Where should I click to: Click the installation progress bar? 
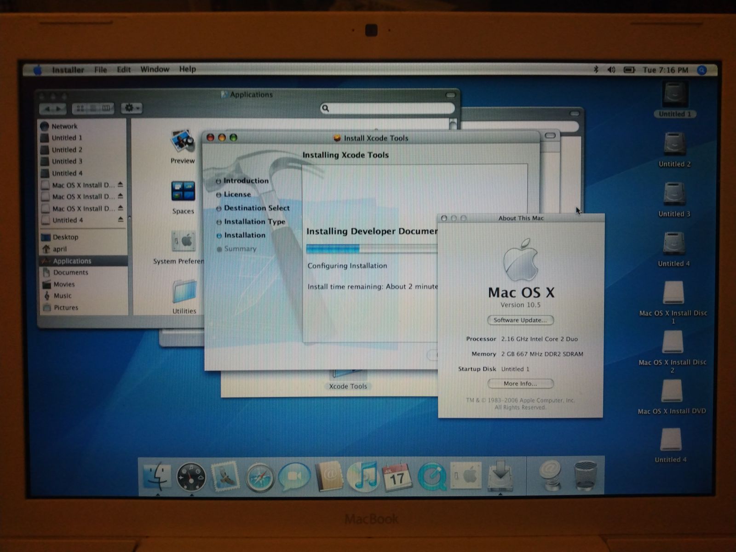click(372, 249)
